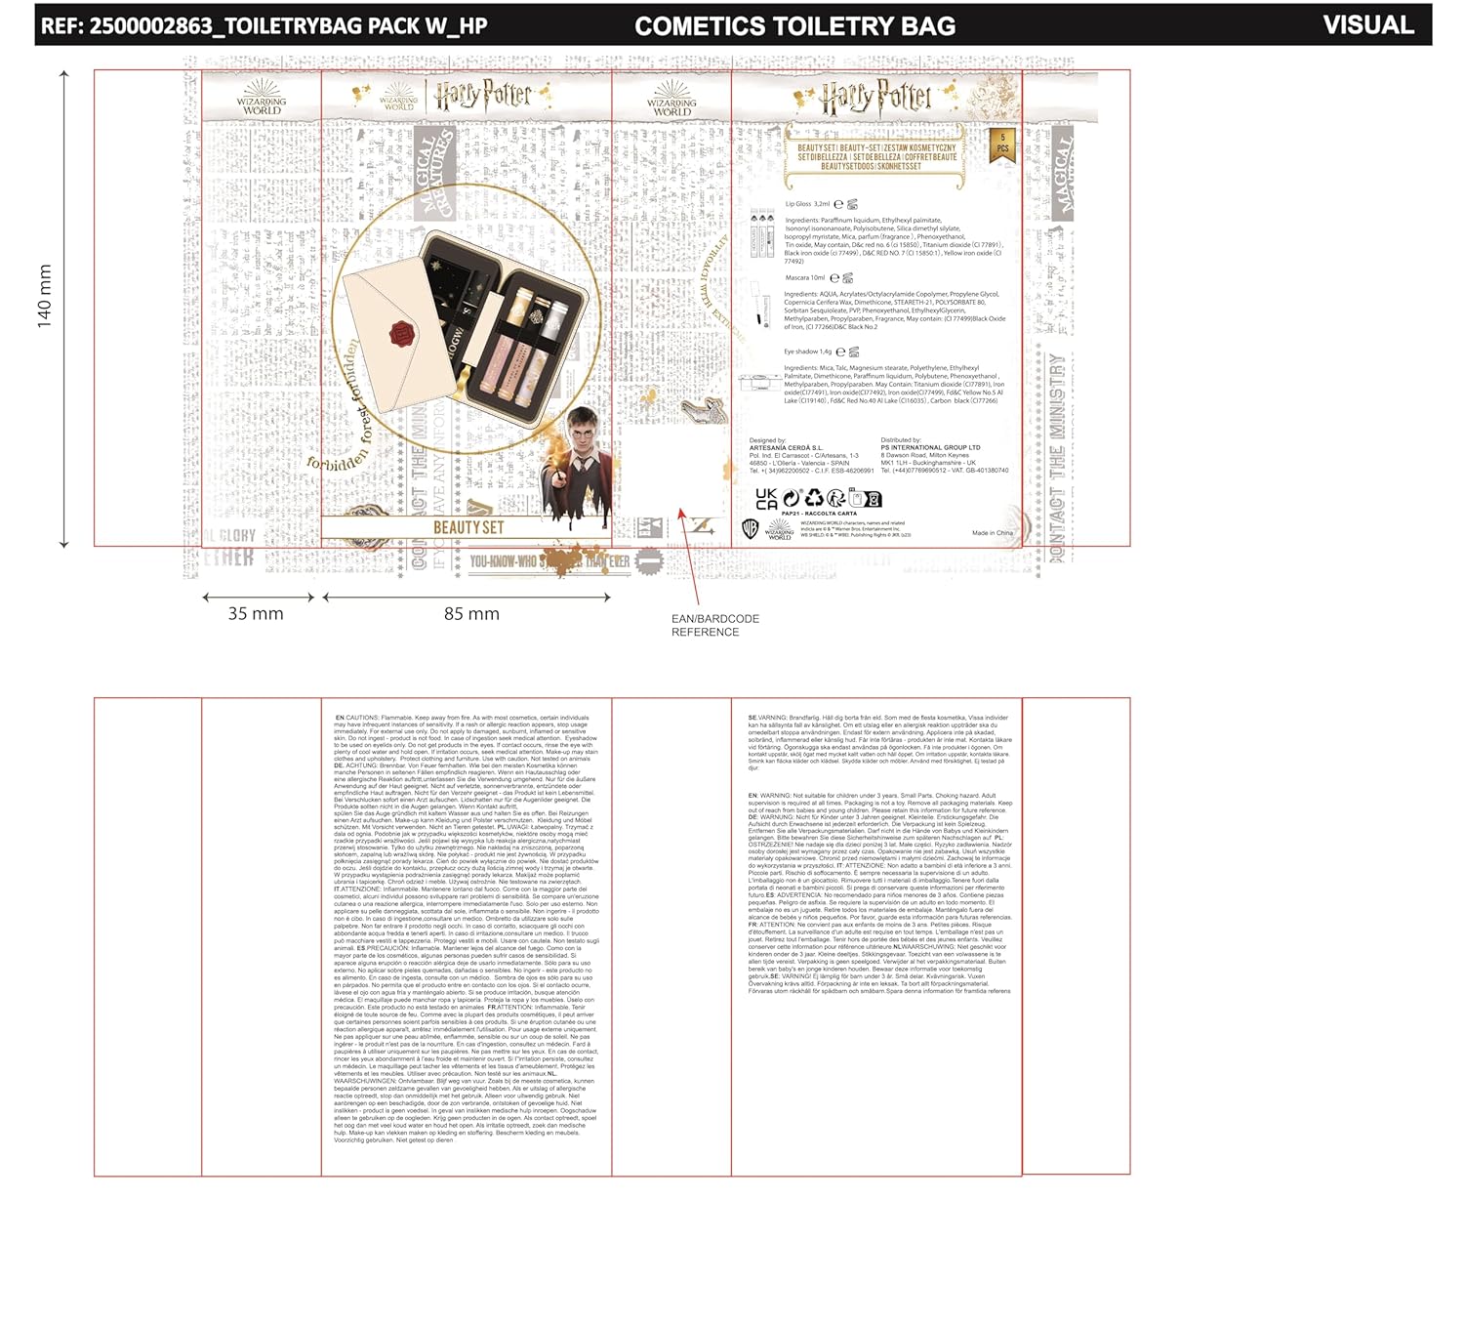1464x1324 pixels.
Task: Click the blank barcode placeholder box
Action: [673, 472]
